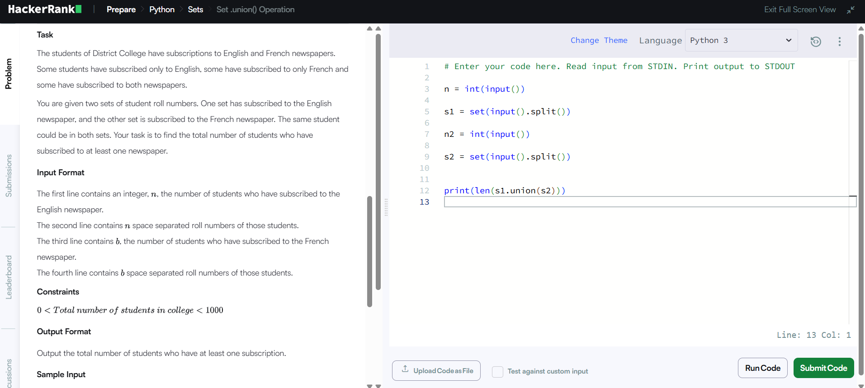
Task: Click the comment on line 1
Action: point(619,66)
